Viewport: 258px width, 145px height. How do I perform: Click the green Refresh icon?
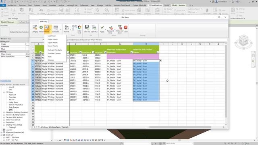[x=41, y=29]
